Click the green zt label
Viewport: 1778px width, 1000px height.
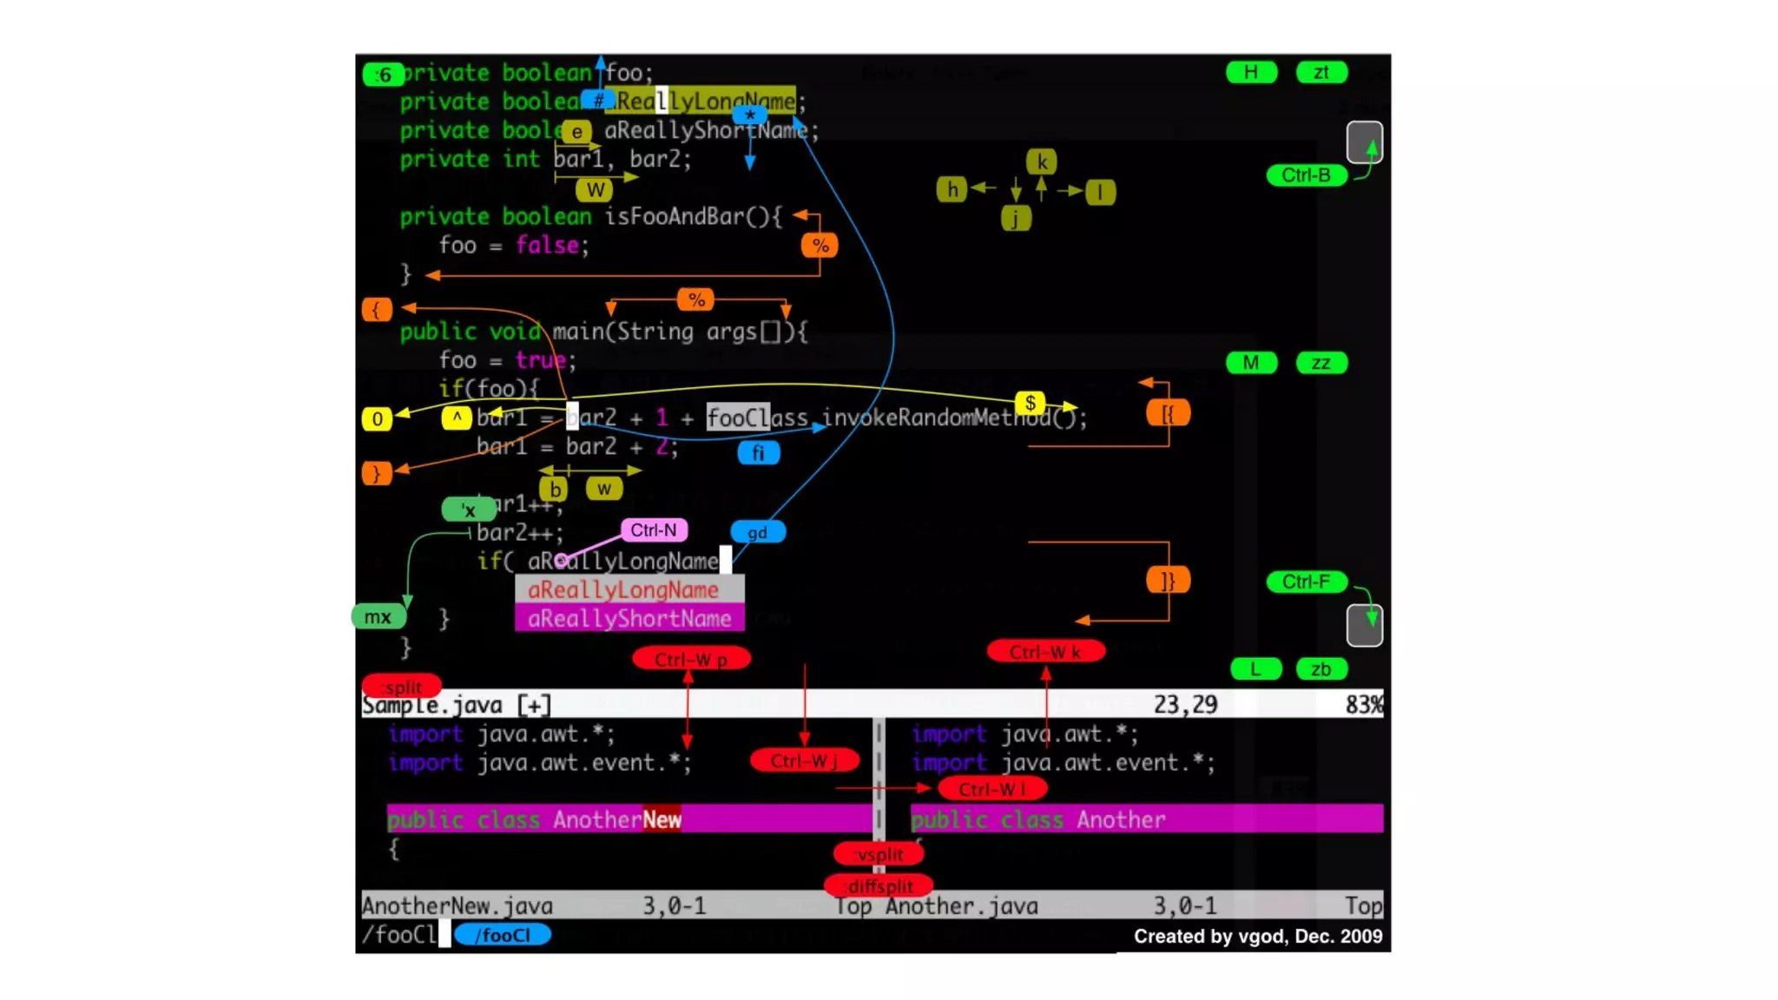click(x=1320, y=72)
